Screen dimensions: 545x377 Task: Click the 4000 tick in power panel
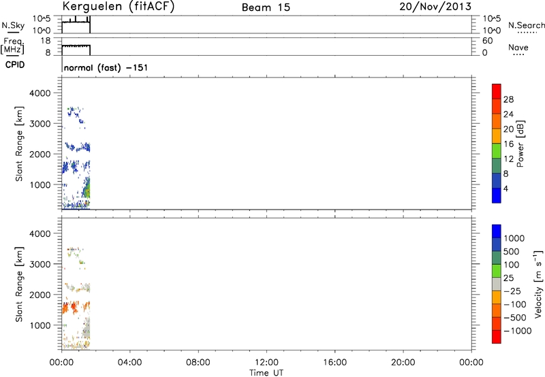point(40,93)
